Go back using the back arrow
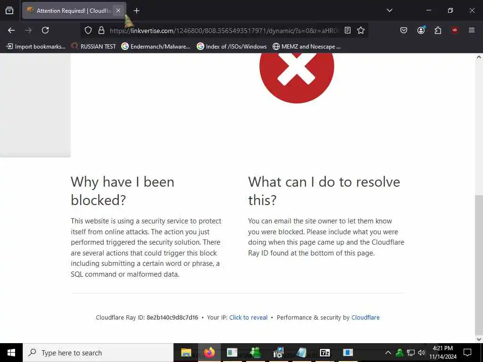The height and width of the screenshot is (362, 483). point(11,30)
